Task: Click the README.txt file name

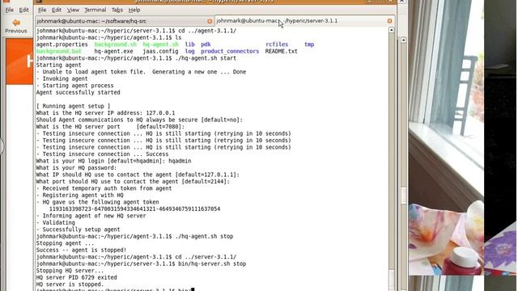Action: pyautogui.click(x=282, y=51)
